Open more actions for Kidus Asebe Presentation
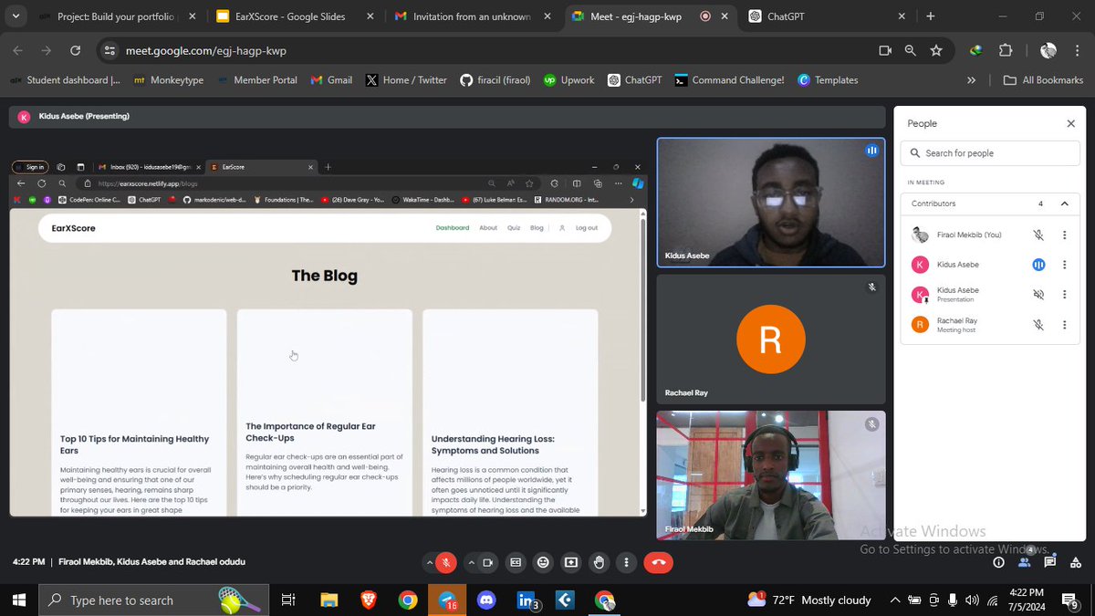 (1065, 295)
